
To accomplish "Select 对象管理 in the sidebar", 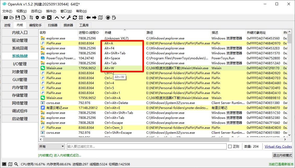I will (20, 72).
